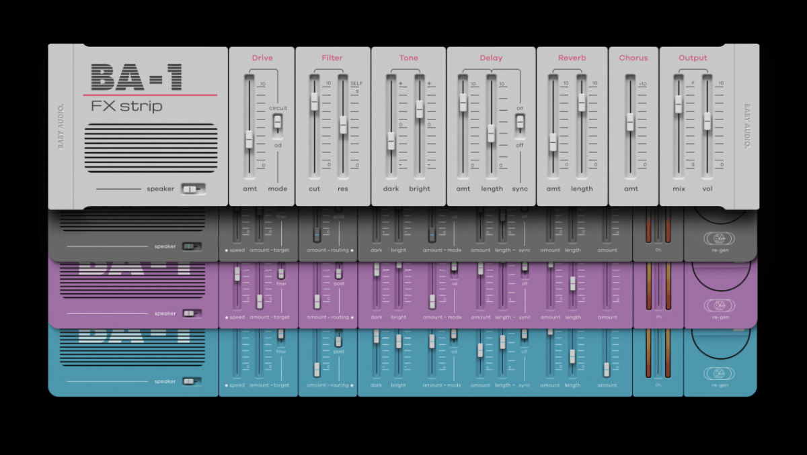Click the 'SELF' label above res slider
The height and width of the screenshot is (455, 807).
[356, 84]
